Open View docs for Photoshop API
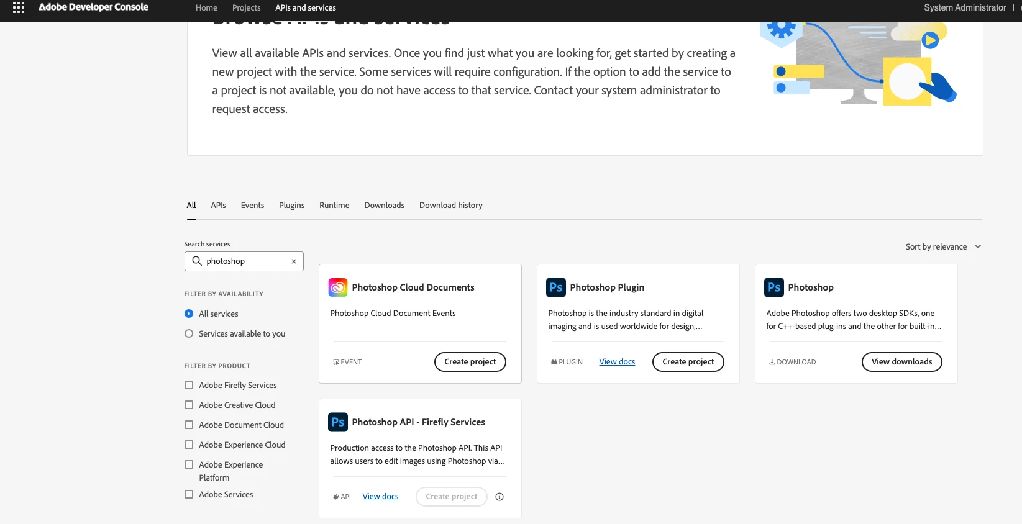Image resolution: width=1022 pixels, height=524 pixels. tap(380, 497)
